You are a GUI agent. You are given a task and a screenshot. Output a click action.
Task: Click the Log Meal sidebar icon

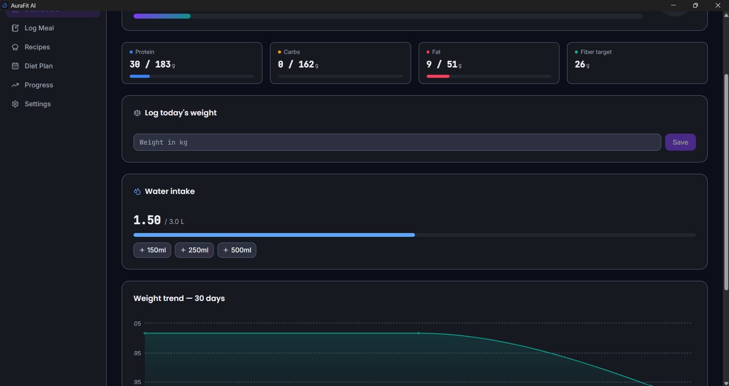point(15,28)
